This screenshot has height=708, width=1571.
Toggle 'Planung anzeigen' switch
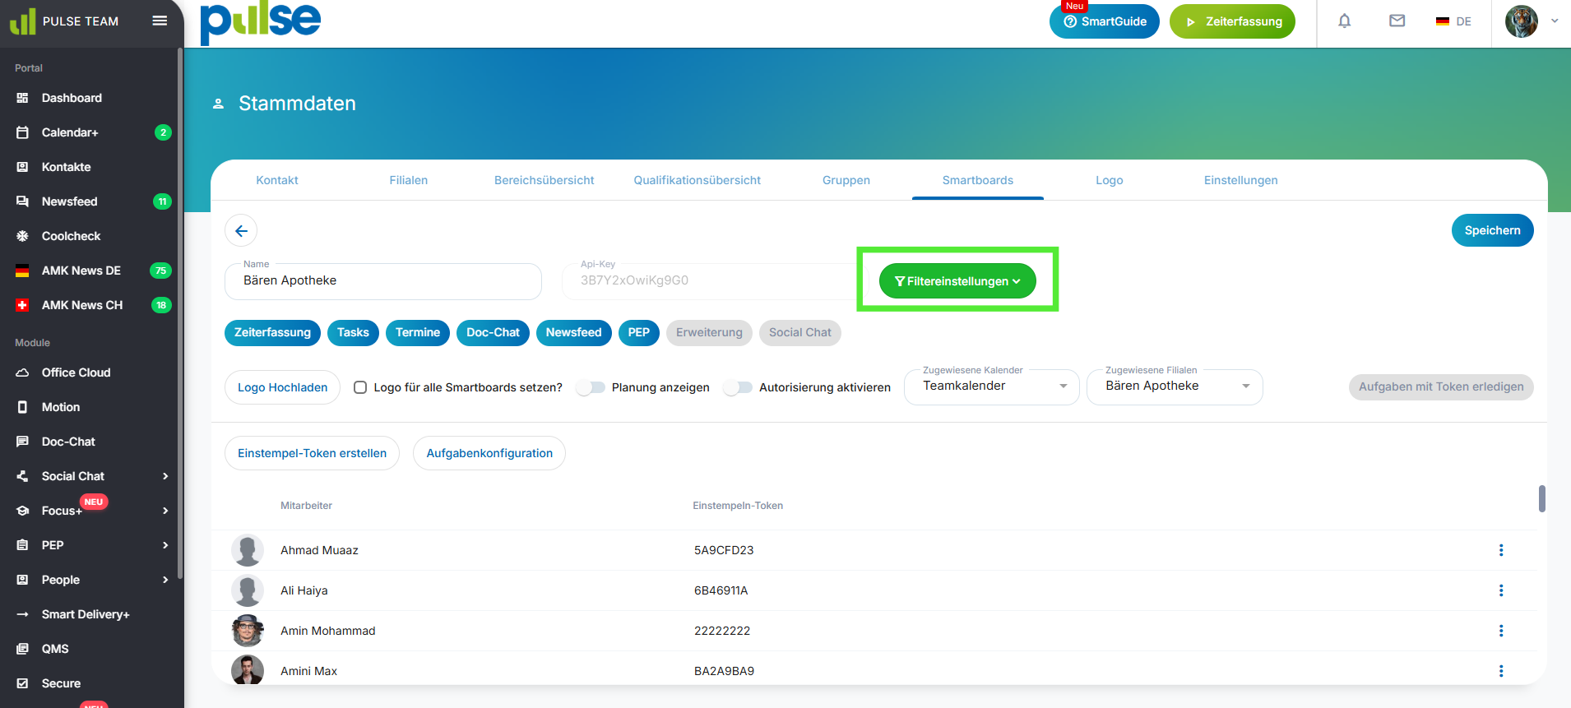(x=591, y=387)
